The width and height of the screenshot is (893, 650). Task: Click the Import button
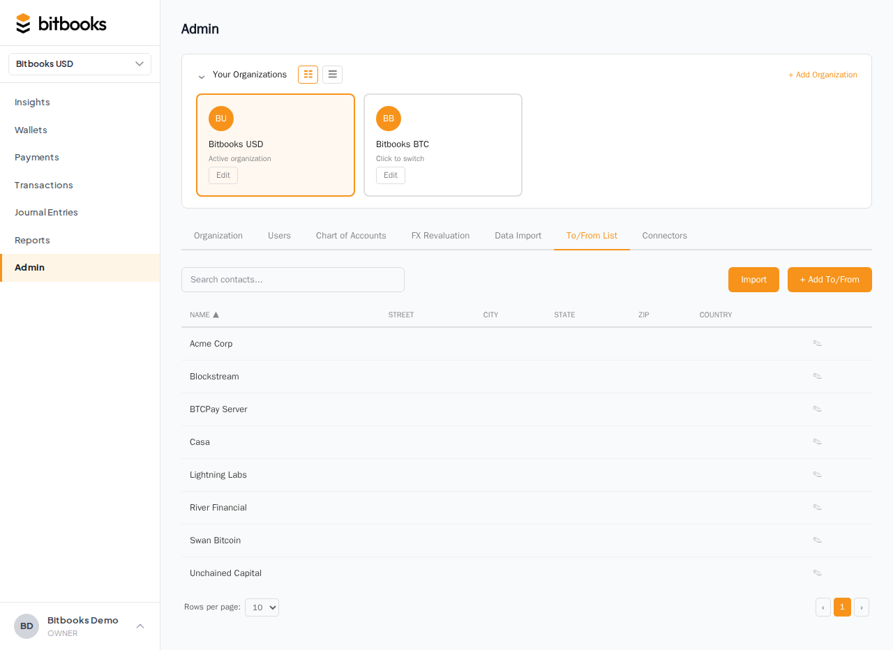point(753,280)
